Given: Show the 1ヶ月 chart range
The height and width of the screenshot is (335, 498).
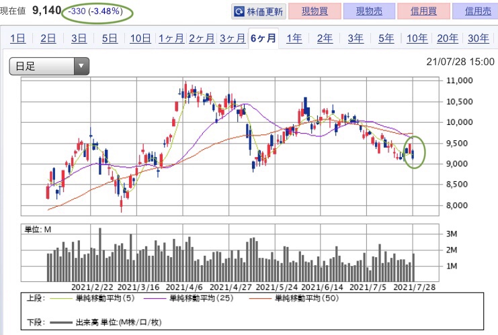Looking at the screenshot, I should point(171,38).
